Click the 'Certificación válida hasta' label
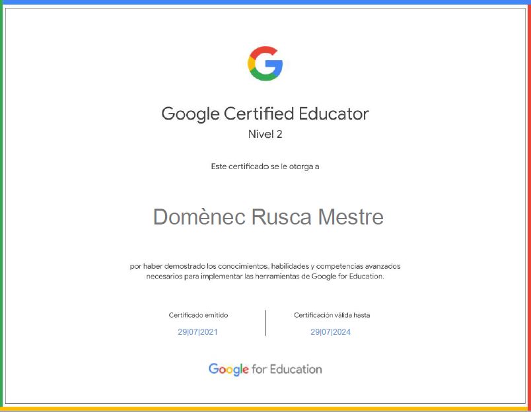The image size is (531, 412). pos(332,316)
